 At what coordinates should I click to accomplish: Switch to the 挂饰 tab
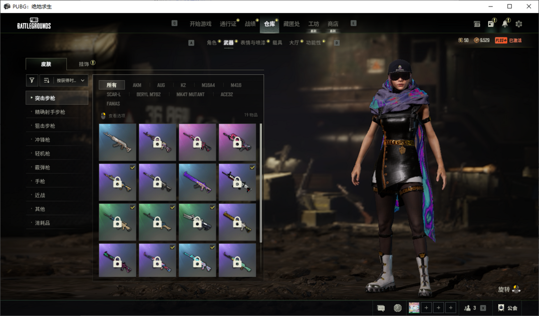84,64
